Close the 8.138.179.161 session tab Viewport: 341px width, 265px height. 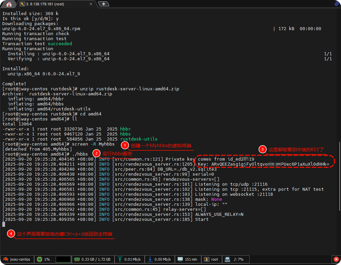[x=91, y=4]
